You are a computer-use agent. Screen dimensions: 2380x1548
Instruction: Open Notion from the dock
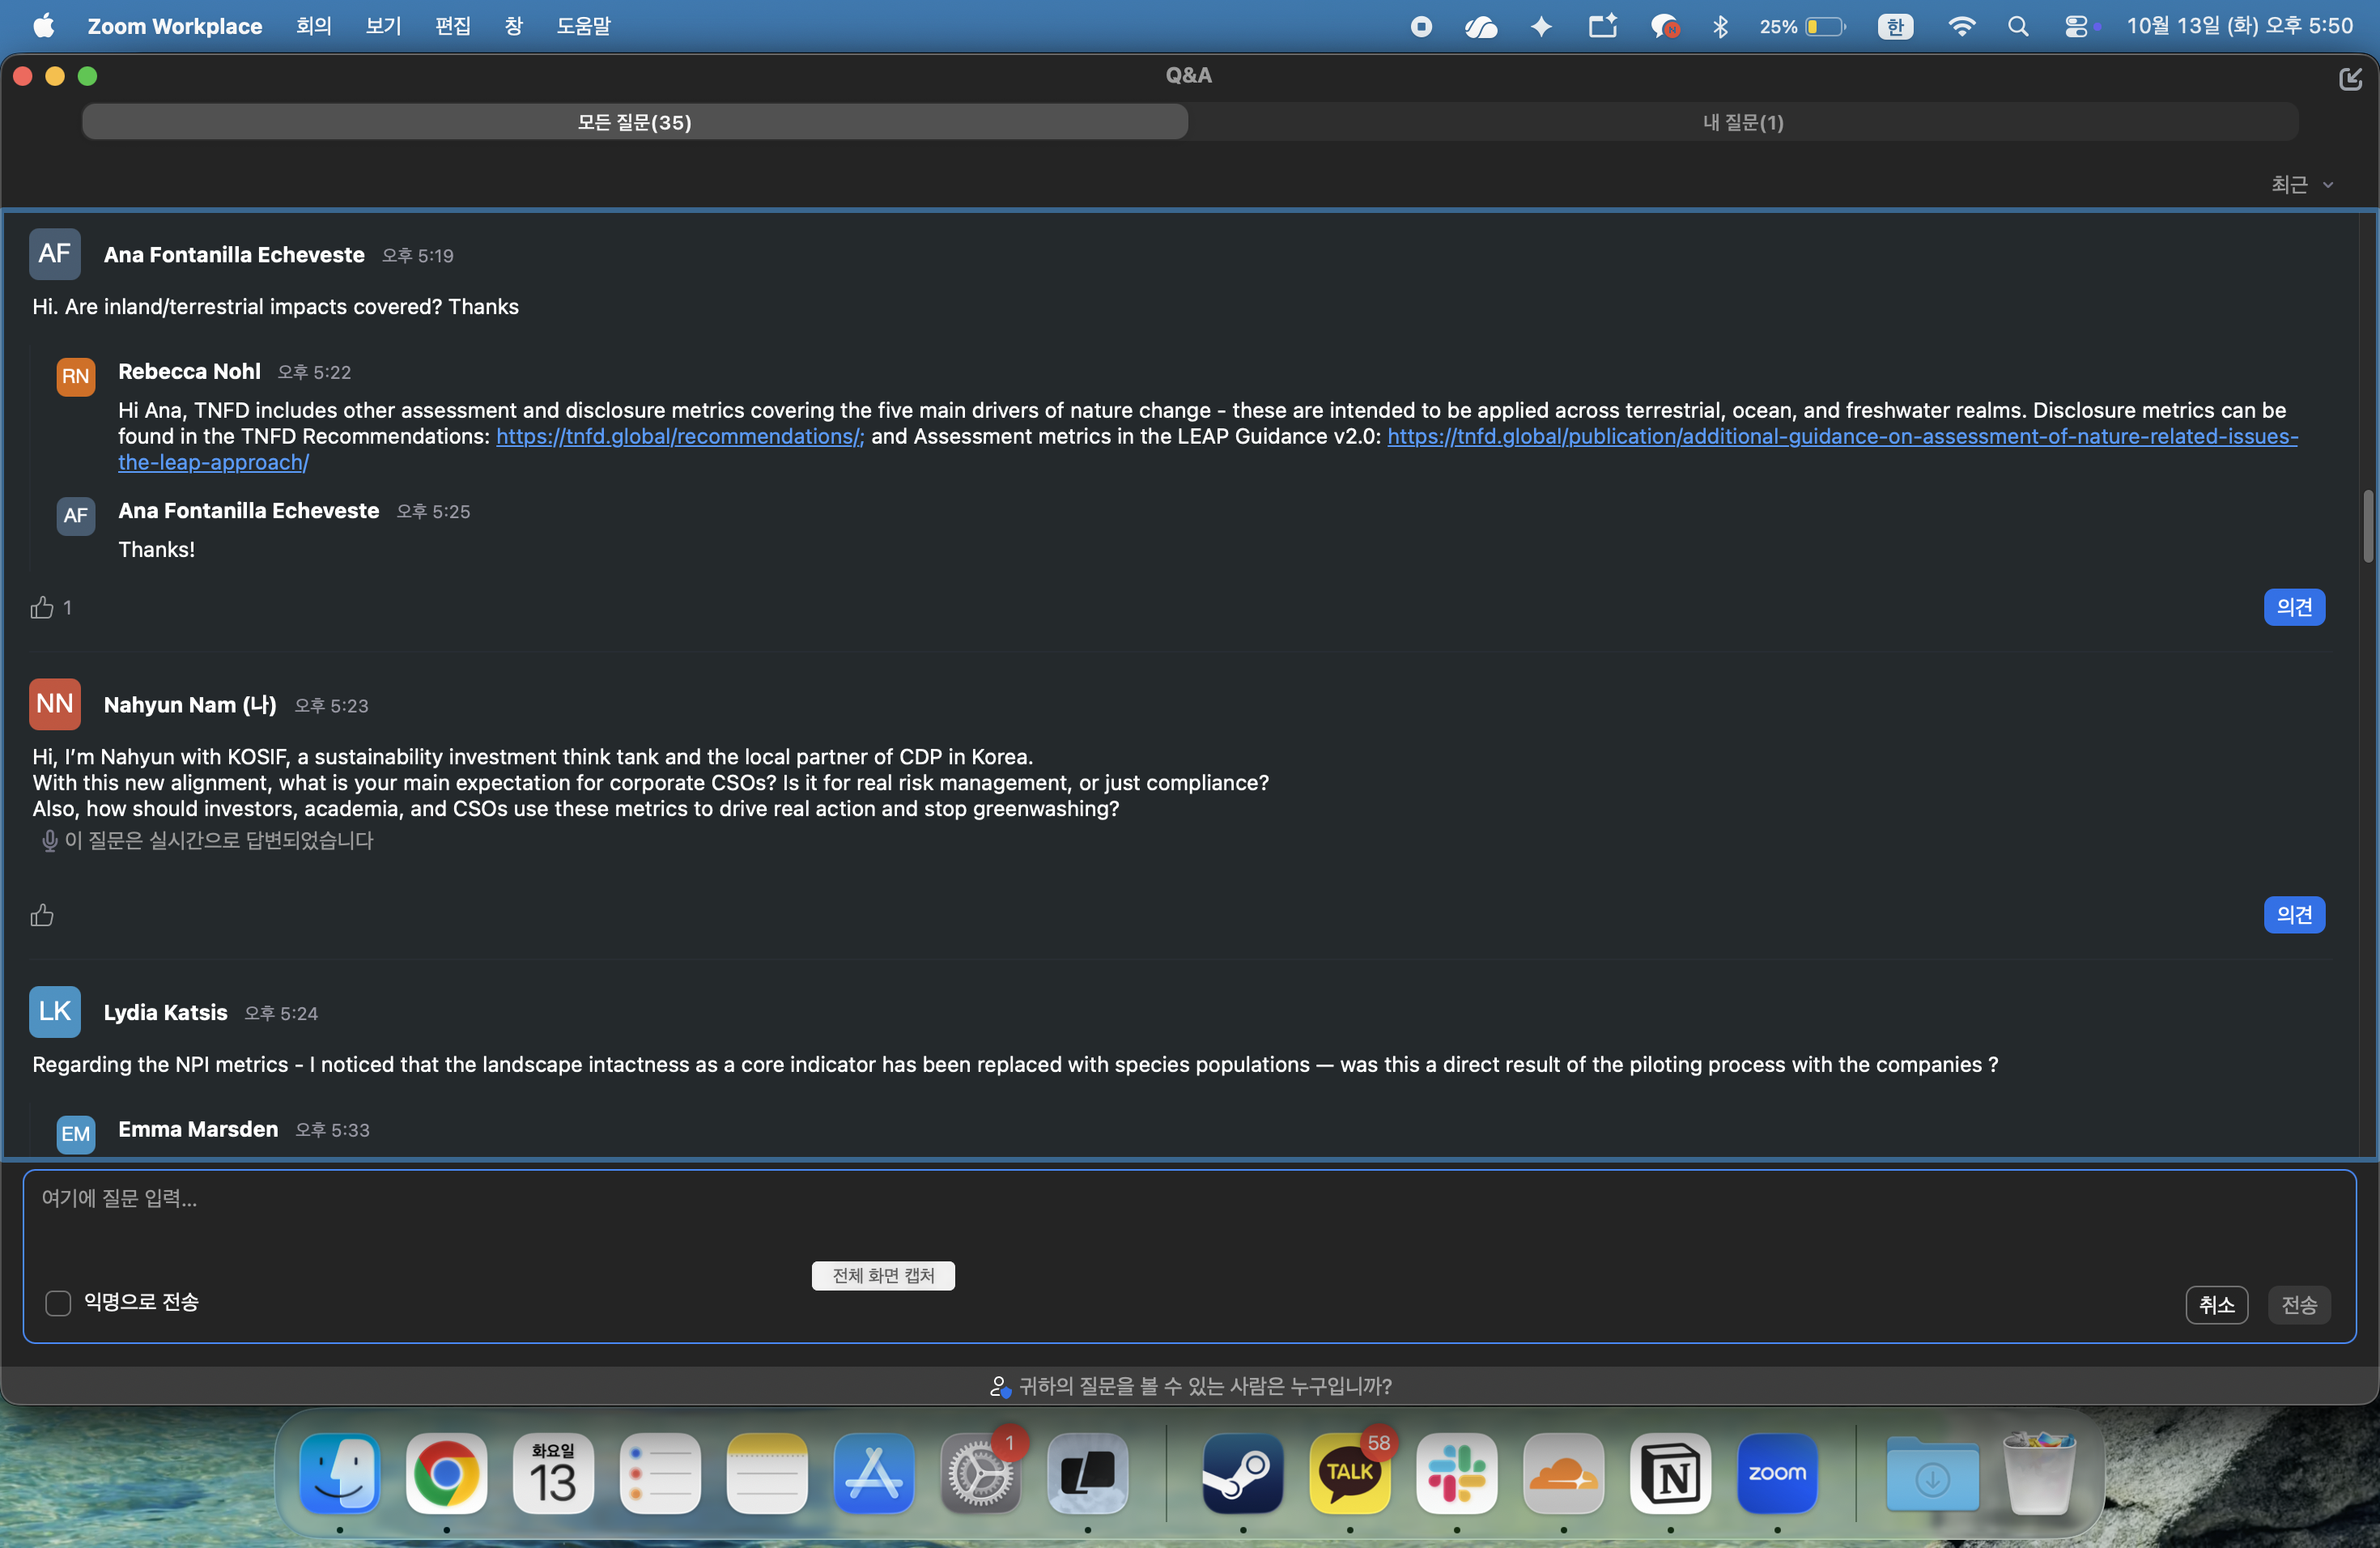[x=1671, y=1473]
